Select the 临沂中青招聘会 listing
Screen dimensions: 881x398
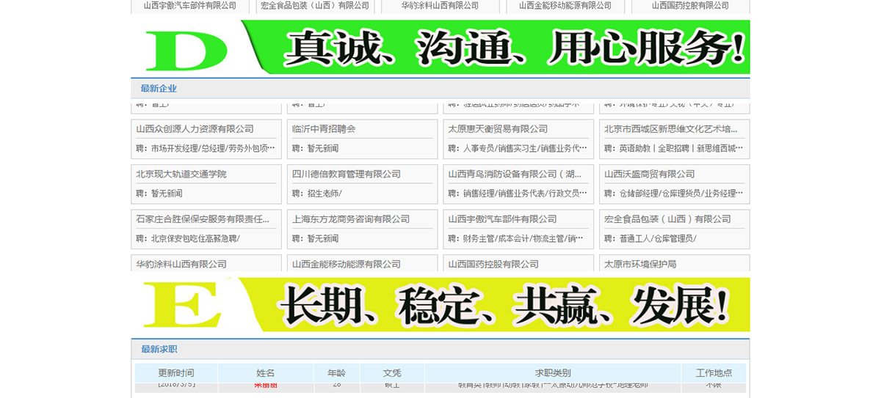tap(324, 129)
